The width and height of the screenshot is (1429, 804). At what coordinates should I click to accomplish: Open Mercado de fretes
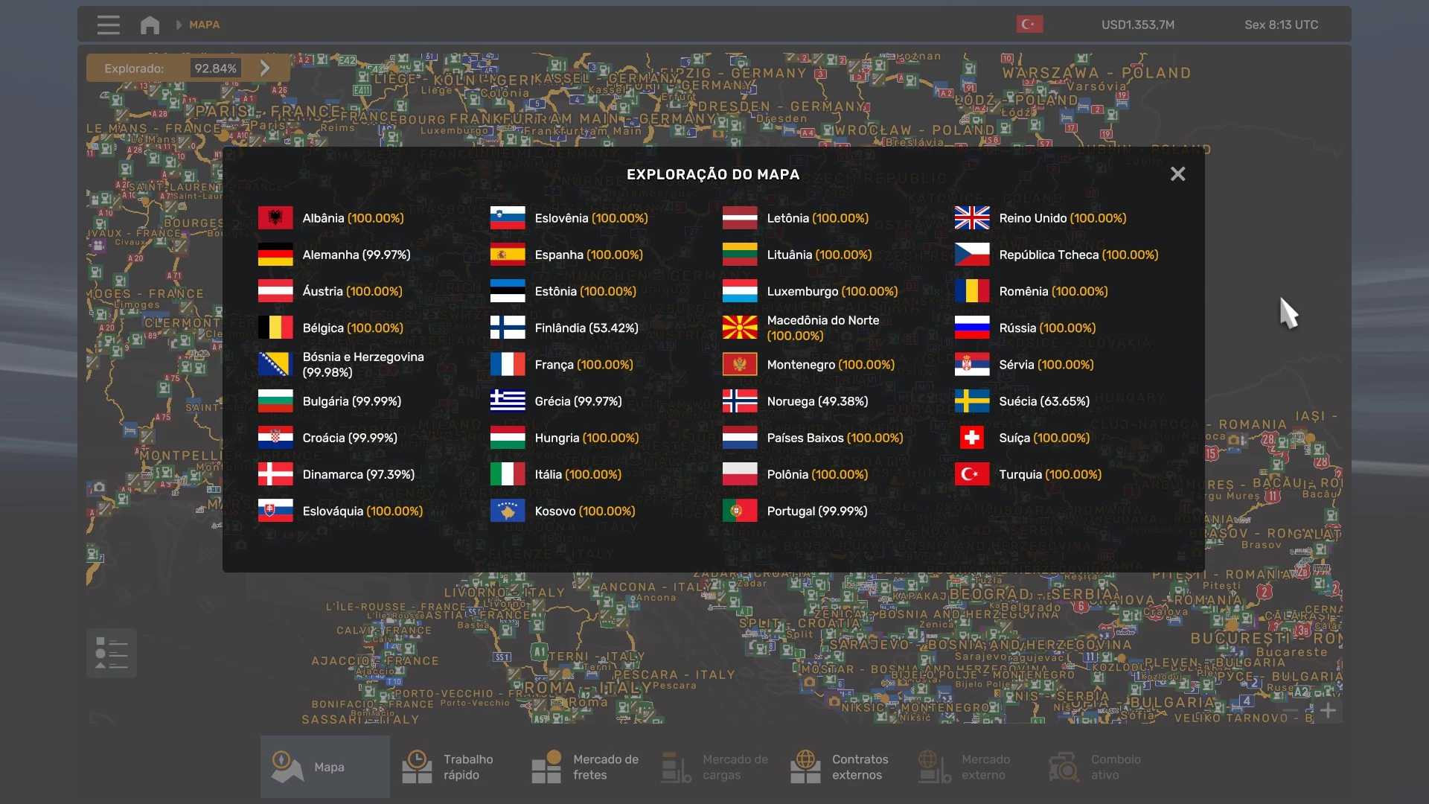tap(584, 767)
